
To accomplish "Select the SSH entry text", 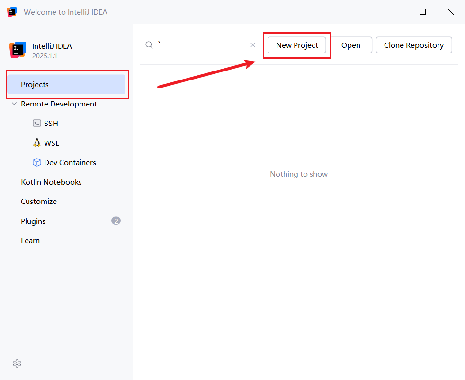I will (51, 124).
